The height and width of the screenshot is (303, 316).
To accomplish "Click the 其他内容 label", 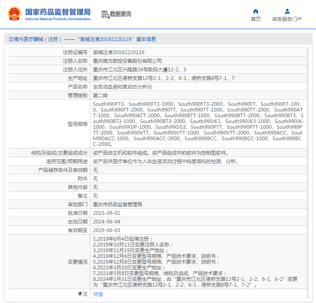I will pos(78,187).
